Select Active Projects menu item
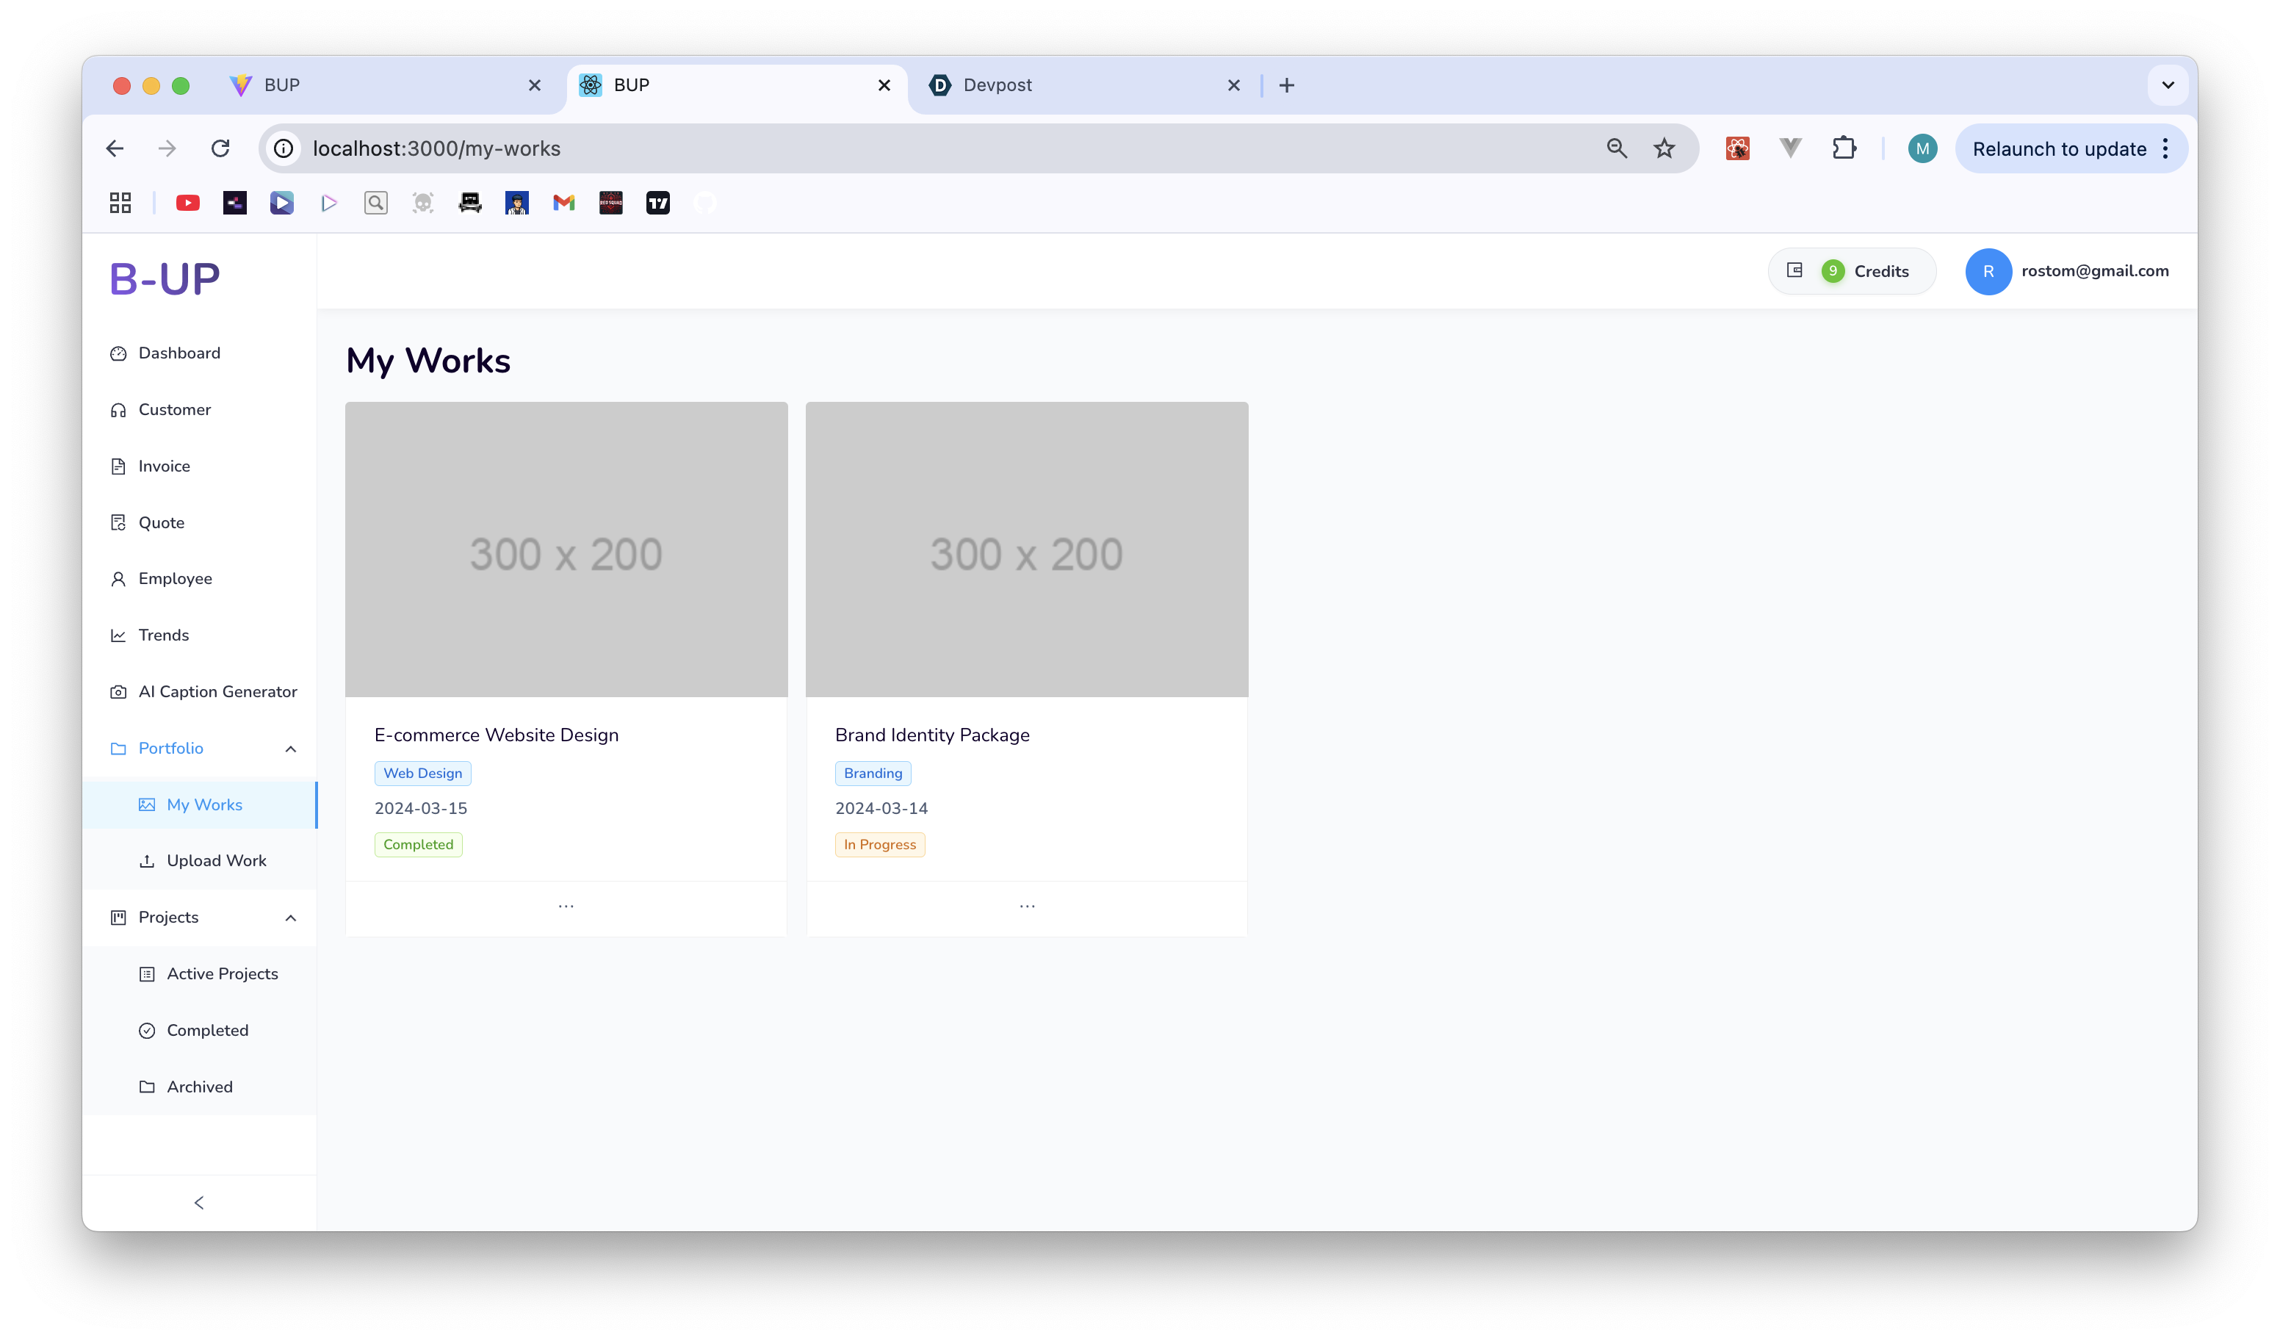Screen dimensions: 2280x1340 click(x=222, y=973)
